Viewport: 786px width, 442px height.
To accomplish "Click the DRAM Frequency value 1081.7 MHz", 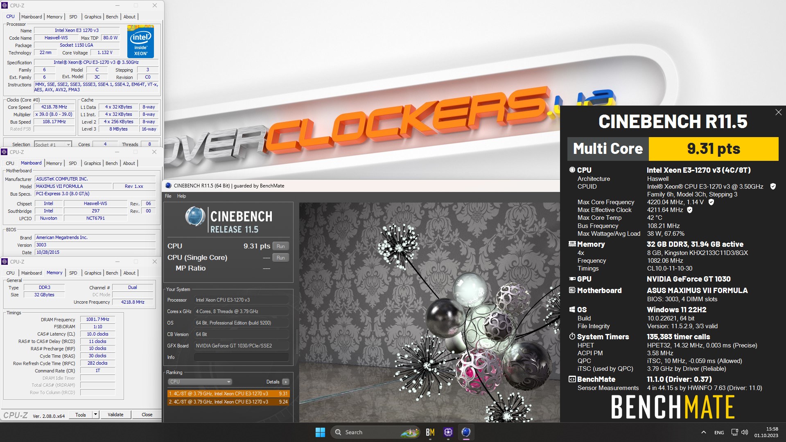I will point(98,319).
